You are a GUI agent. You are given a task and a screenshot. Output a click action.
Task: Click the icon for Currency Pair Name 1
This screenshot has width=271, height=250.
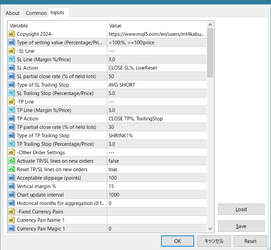pyautogui.click(x=11, y=220)
